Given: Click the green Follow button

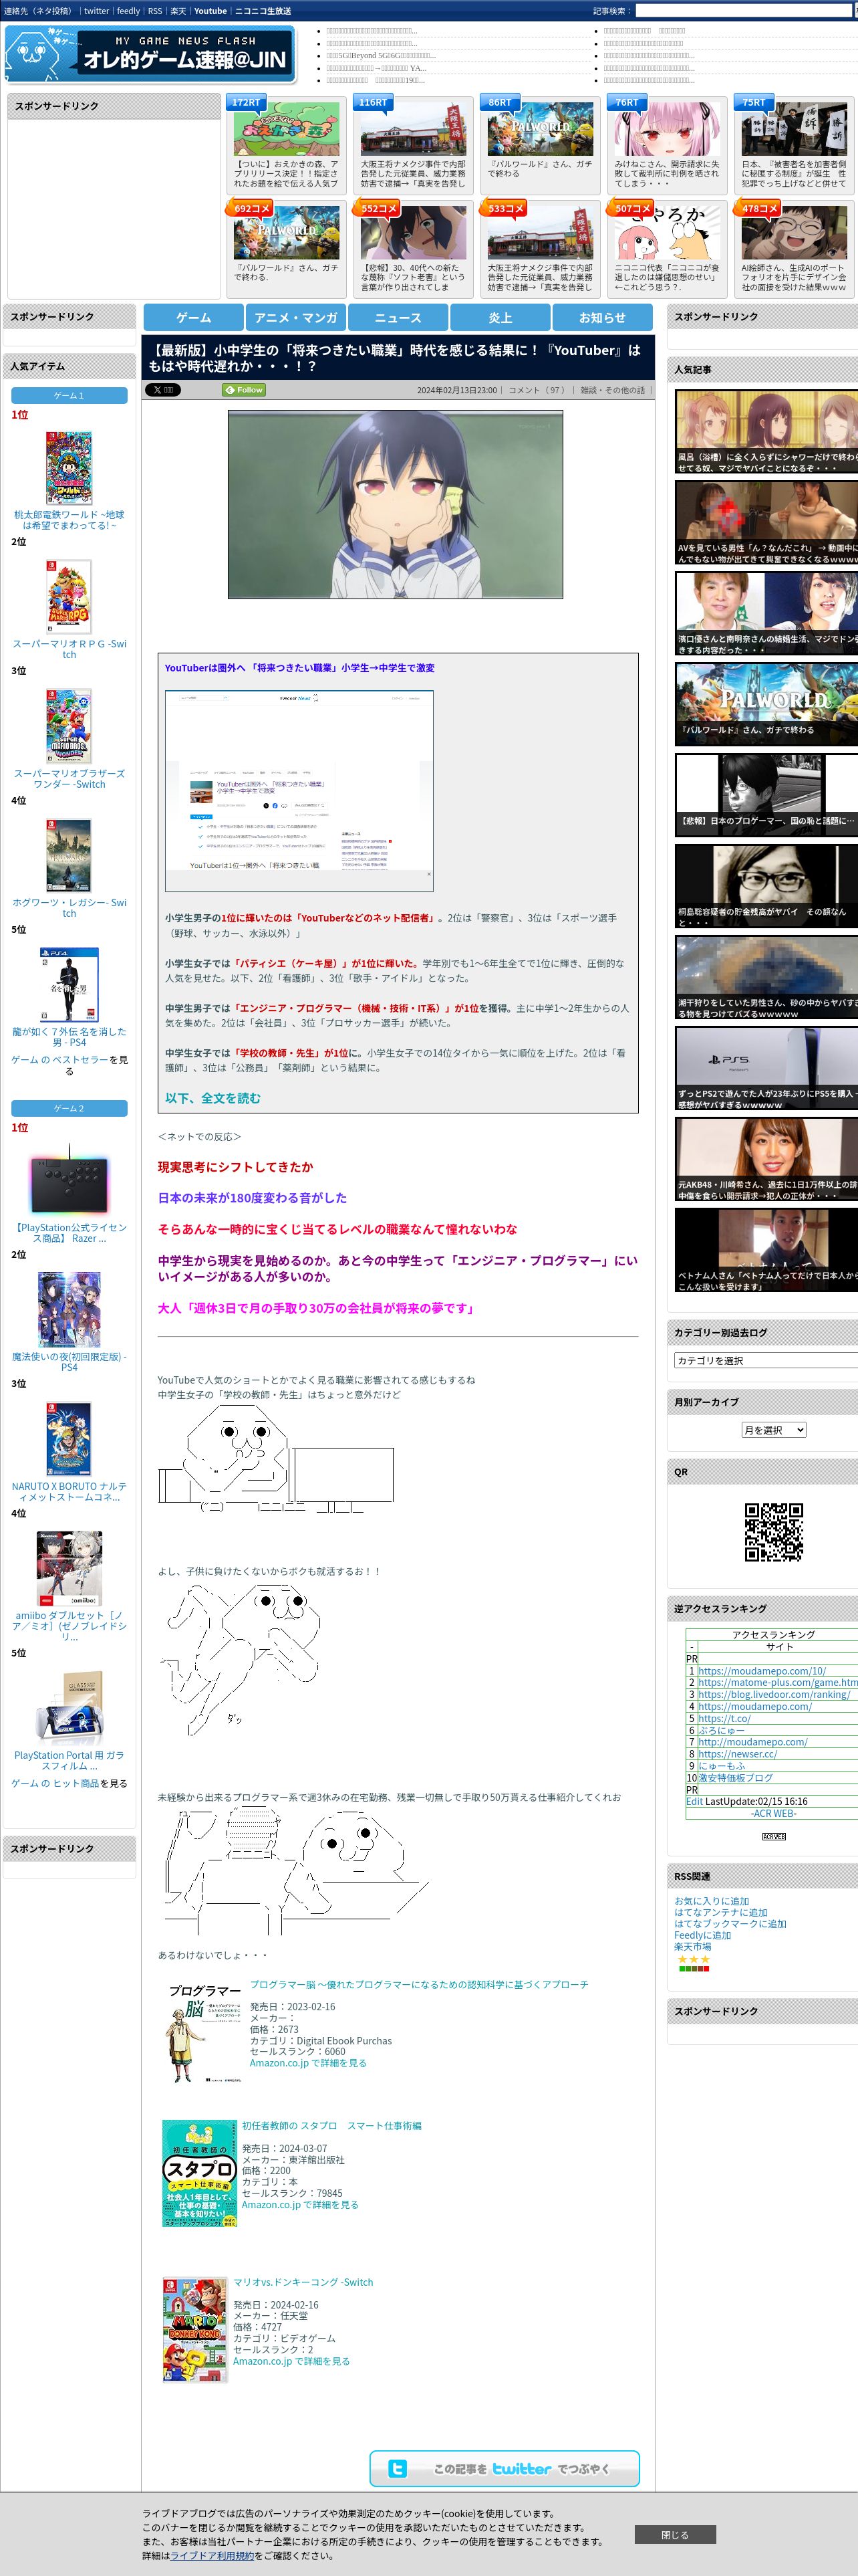Looking at the screenshot, I should tap(244, 390).
